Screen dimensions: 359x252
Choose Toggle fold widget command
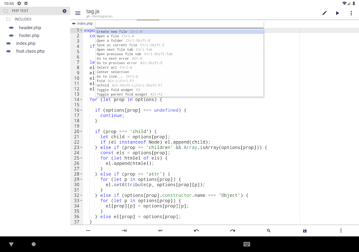click(179, 90)
